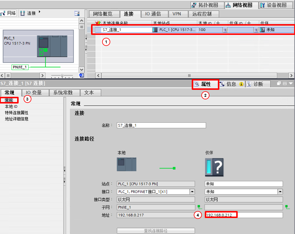
Task: Open the PROFINET 接口_1[X1] interface dropdown
Action: click(192, 192)
